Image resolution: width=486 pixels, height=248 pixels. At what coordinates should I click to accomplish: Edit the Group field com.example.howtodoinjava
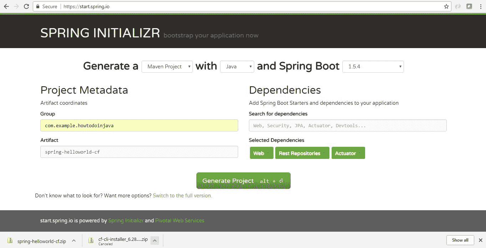139,125
